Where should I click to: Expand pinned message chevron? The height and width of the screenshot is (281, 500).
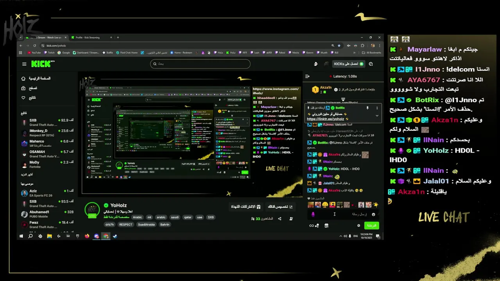(x=377, y=116)
